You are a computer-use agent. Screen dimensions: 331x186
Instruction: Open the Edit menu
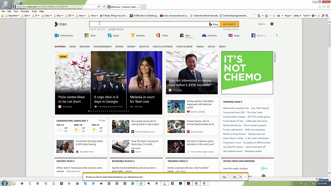coord(9,11)
